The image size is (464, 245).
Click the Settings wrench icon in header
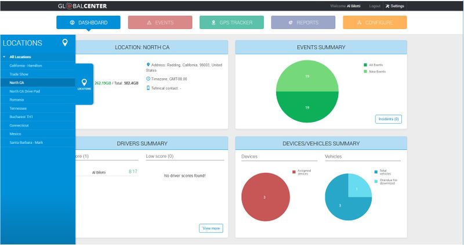pyautogui.click(x=387, y=6)
